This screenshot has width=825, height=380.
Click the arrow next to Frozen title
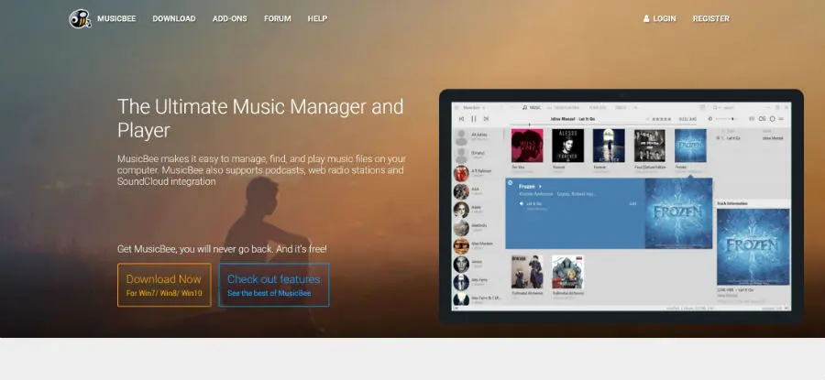pos(540,187)
